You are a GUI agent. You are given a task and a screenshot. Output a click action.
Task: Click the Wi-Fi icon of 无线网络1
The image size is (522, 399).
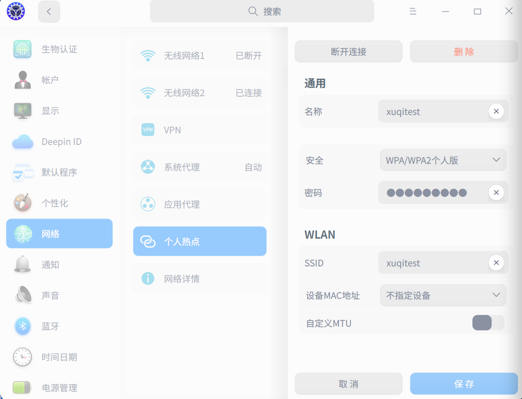click(x=148, y=56)
